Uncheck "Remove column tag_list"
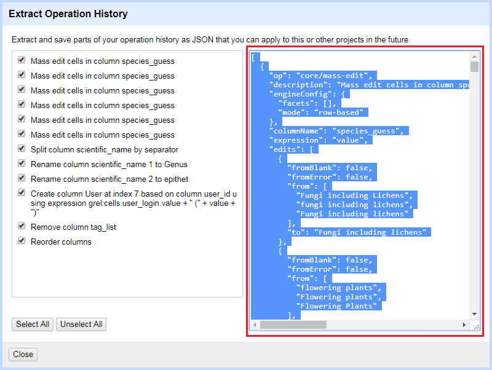 pos(22,226)
